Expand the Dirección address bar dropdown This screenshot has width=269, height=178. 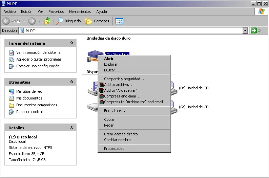[x=245, y=30]
